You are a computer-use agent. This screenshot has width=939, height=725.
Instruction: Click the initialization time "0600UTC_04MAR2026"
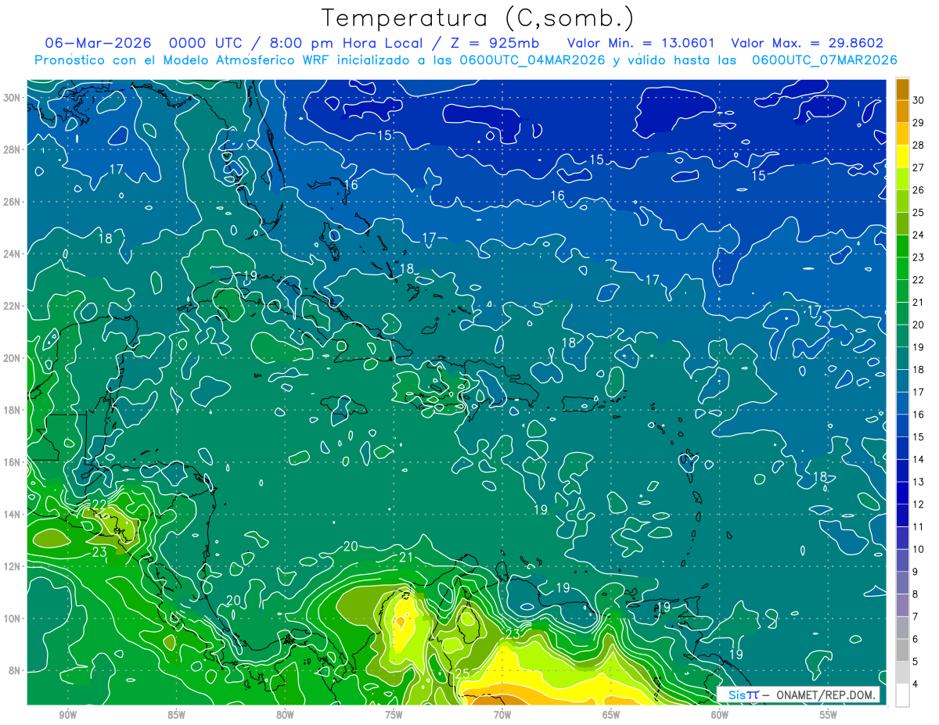pyautogui.click(x=532, y=59)
